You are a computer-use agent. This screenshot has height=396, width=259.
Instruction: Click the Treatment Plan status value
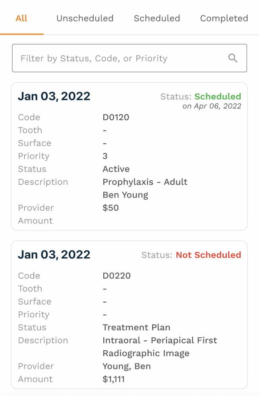pos(136,327)
